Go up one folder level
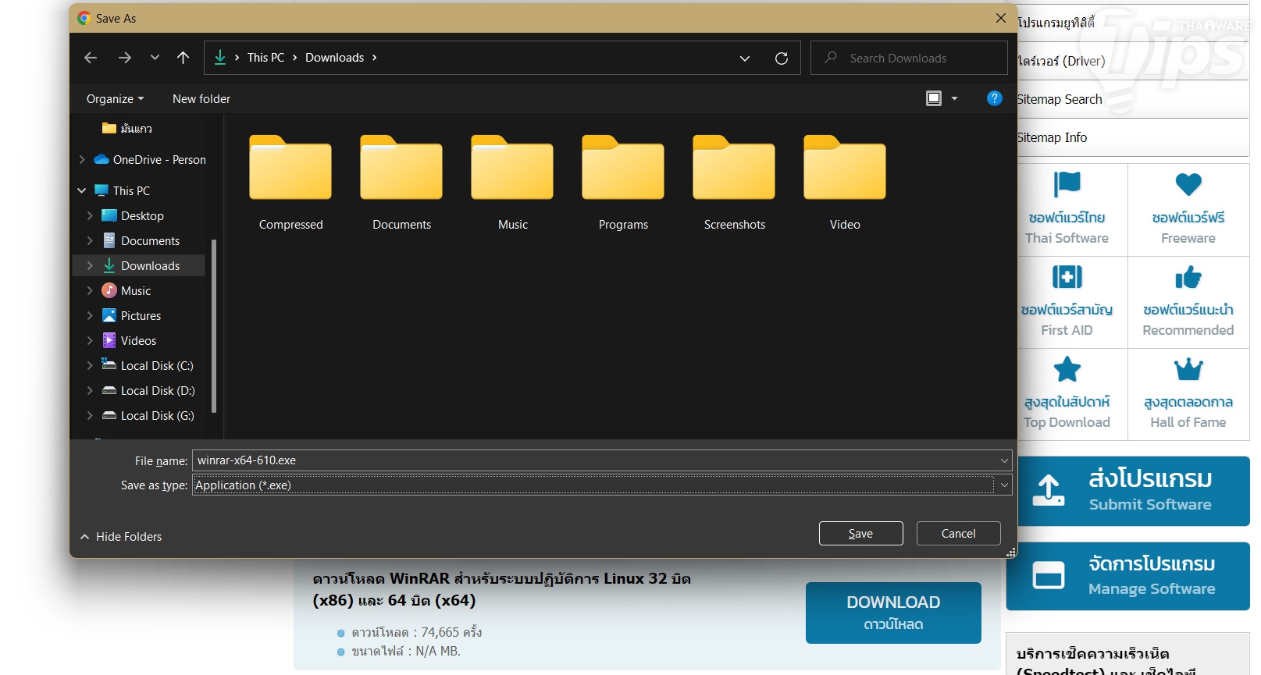Screen dimensions: 1261x675 coord(183,58)
